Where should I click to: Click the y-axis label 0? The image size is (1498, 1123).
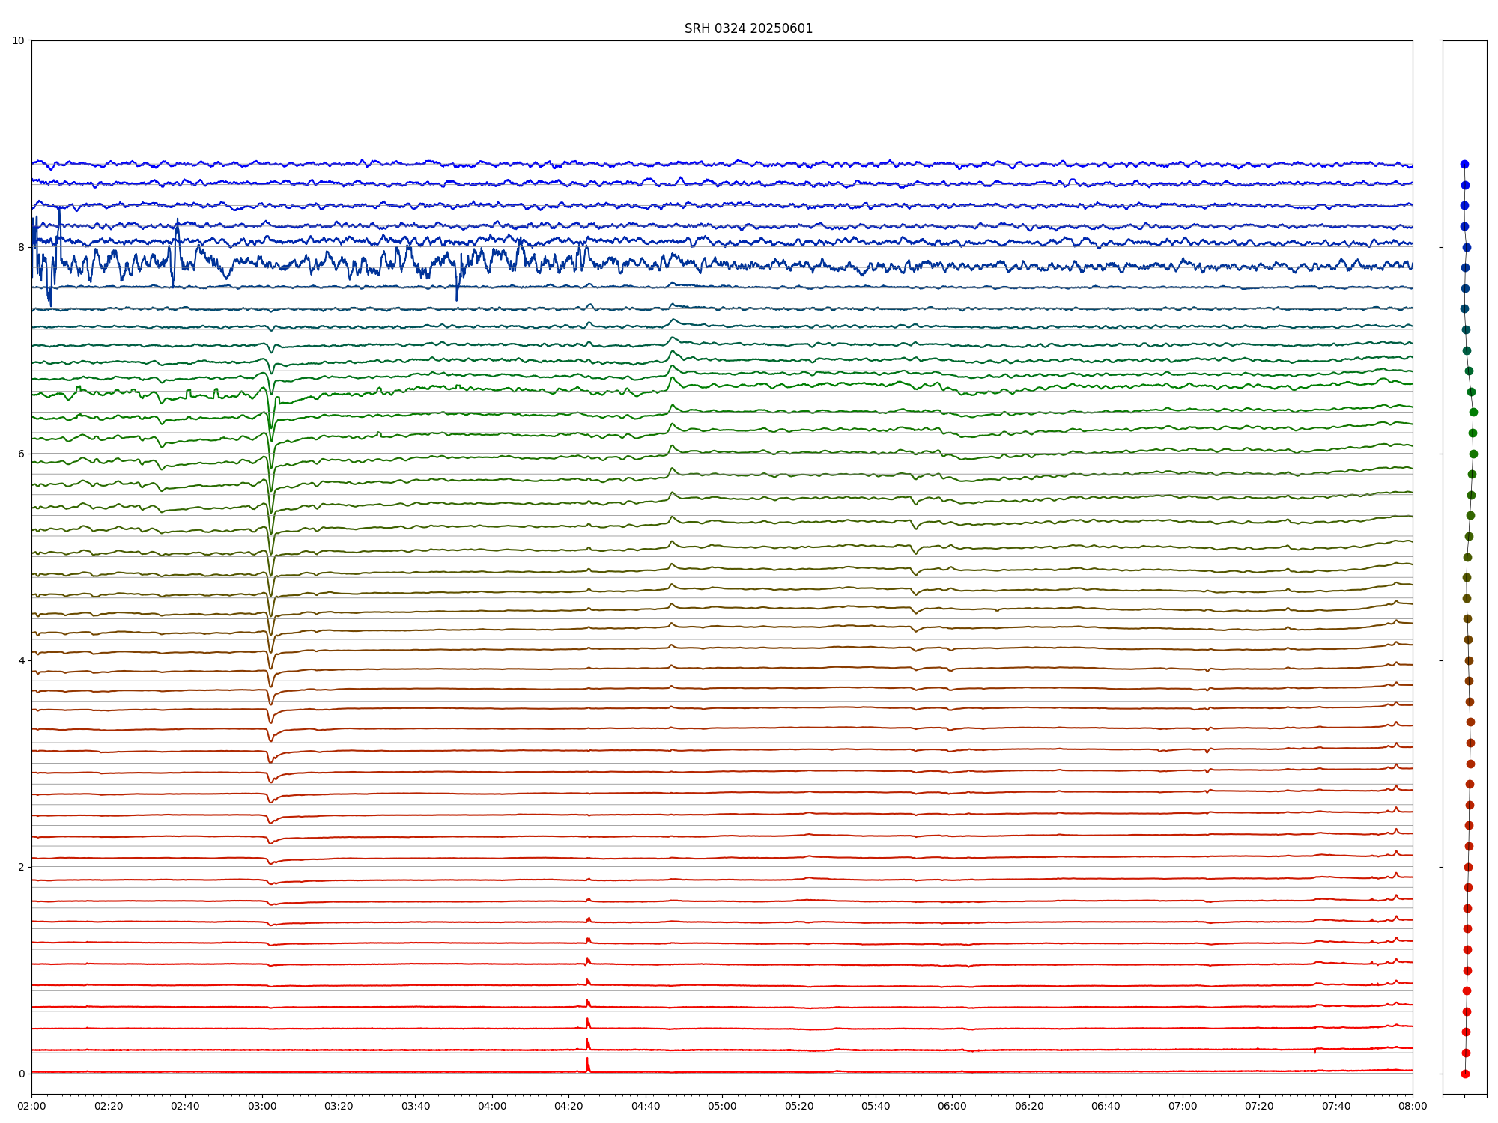(x=21, y=1074)
